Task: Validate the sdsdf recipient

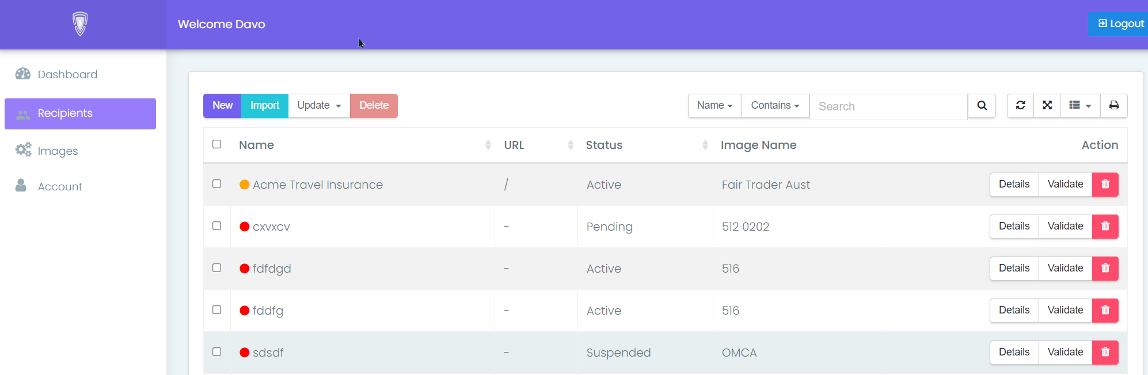Action: (1066, 353)
